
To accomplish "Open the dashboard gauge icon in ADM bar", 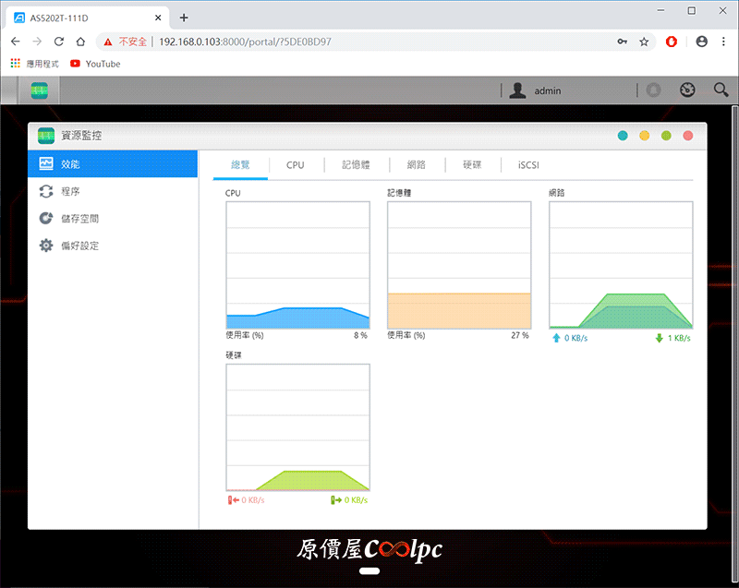I will click(x=687, y=90).
